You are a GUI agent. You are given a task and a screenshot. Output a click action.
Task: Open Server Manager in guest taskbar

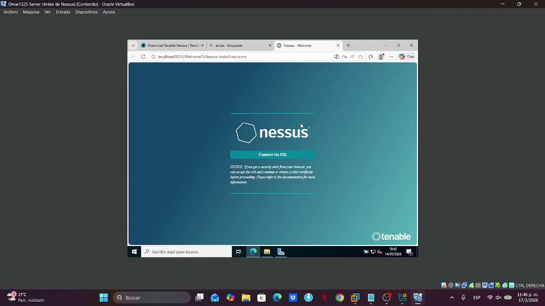tap(281, 252)
